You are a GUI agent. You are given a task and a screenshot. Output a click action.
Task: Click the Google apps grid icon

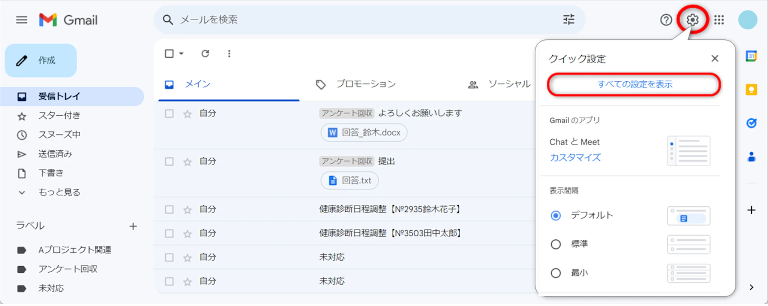point(719,20)
